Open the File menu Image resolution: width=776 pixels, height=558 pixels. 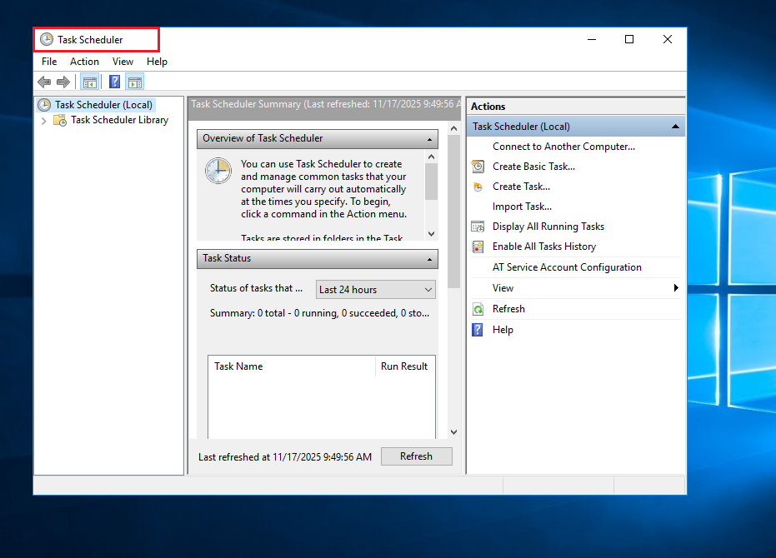pyautogui.click(x=49, y=62)
